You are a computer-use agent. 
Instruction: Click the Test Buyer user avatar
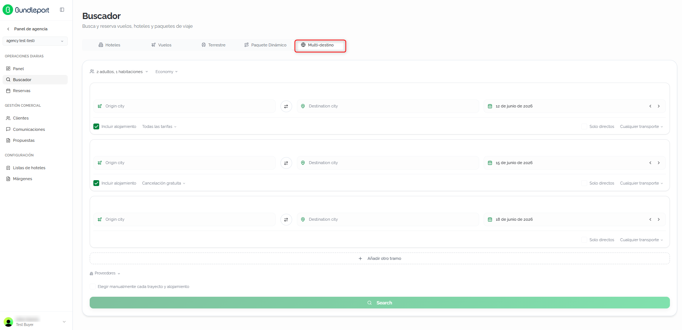8,322
